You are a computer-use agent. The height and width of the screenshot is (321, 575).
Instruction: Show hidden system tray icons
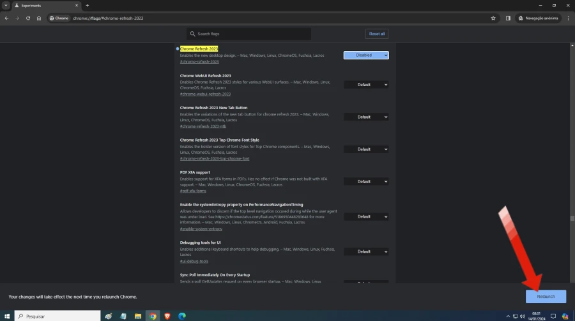(x=508, y=317)
